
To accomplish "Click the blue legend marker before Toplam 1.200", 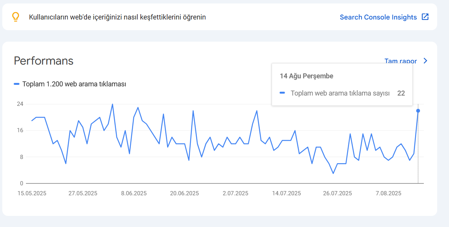I will click(x=17, y=84).
